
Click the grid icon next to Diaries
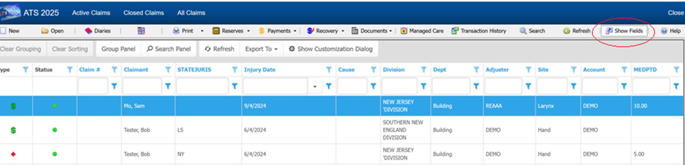pos(141,31)
